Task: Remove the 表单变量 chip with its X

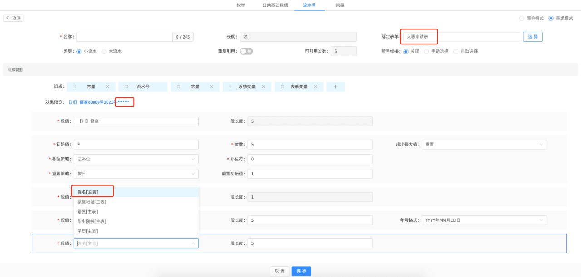Action: pyautogui.click(x=315, y=87)
